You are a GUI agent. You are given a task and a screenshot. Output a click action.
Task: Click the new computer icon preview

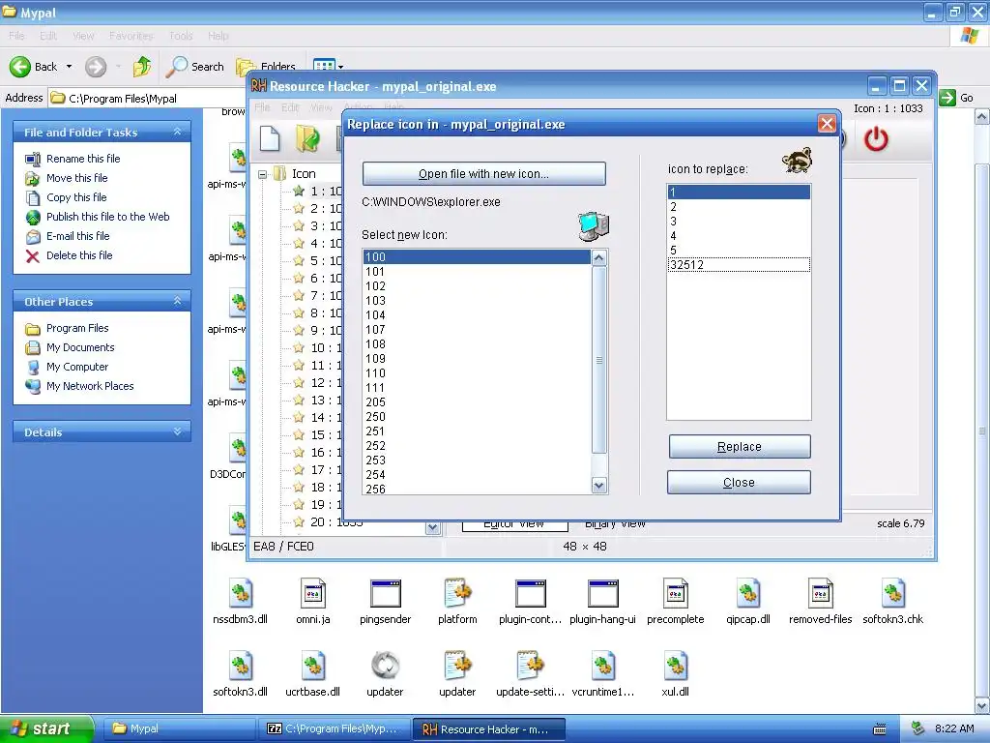tap(594, 226)
